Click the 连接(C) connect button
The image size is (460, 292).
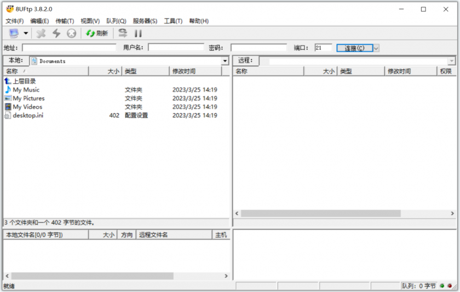tap(354, 48)
